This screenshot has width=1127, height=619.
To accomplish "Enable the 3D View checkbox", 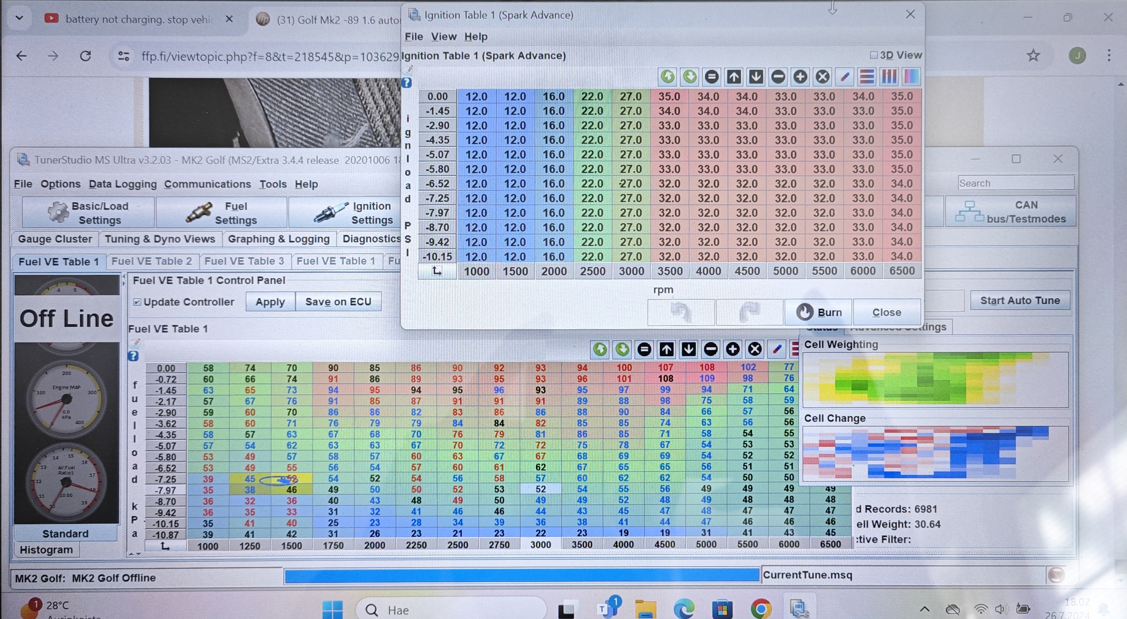I will (x=874, y=55).
